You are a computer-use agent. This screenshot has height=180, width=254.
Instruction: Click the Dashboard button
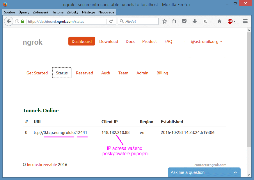click(x=82, y=41)
